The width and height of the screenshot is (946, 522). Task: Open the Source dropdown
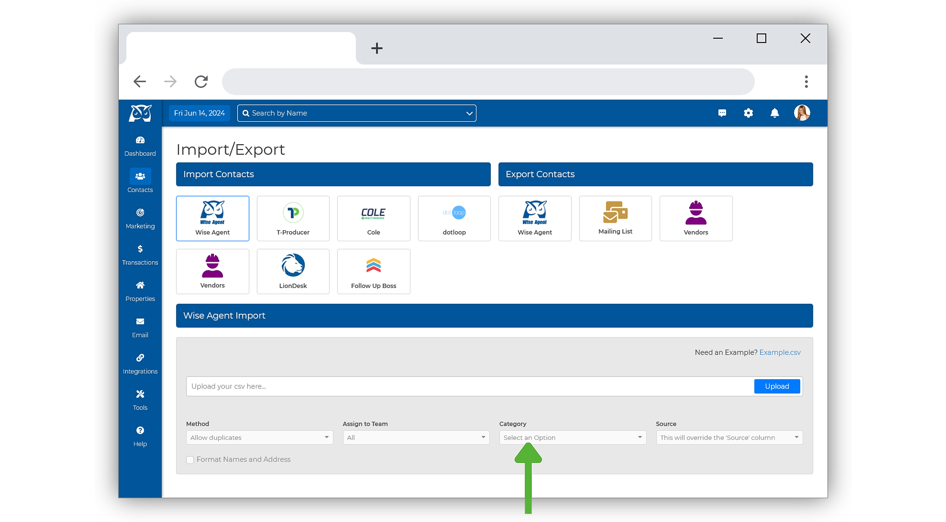(729, 437)
